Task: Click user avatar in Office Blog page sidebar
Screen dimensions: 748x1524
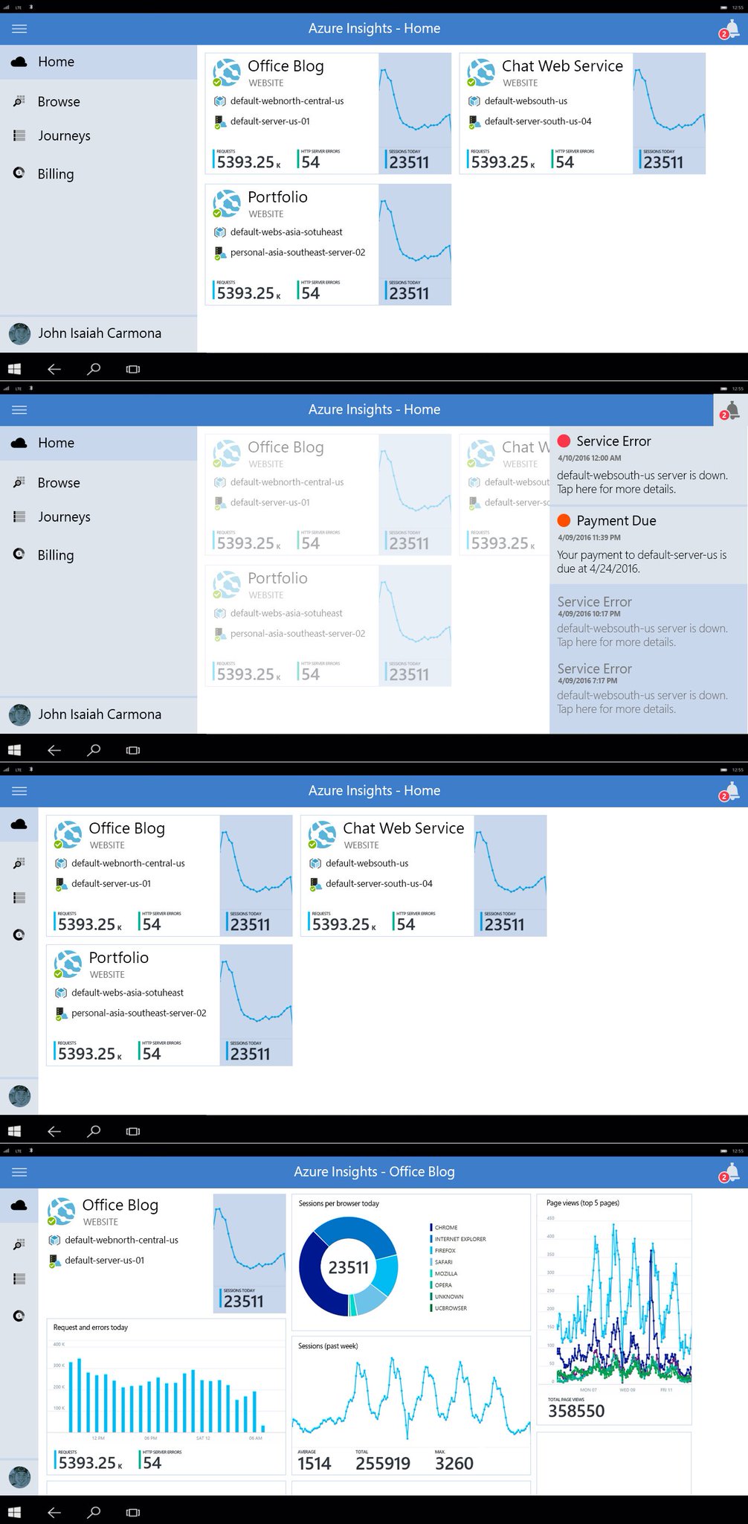Action: (x=19, y=1476)
